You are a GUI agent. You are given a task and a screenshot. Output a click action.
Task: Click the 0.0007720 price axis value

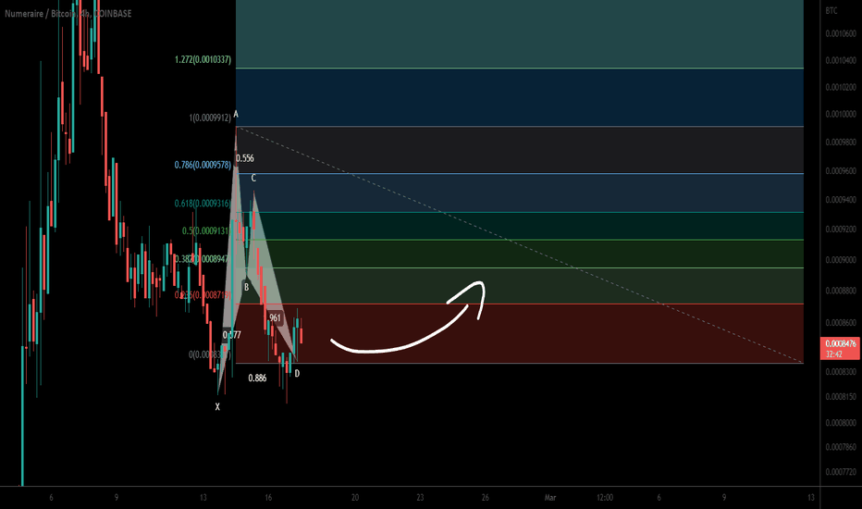click(841, 472)
